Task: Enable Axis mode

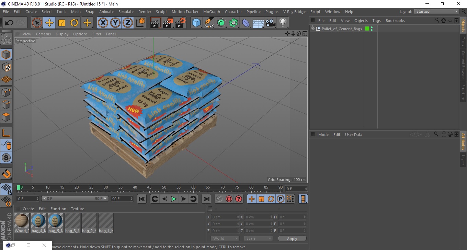Action: tap(6, 133)
